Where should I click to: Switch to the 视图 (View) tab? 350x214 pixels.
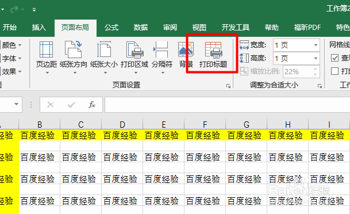(x=199, y=28)
